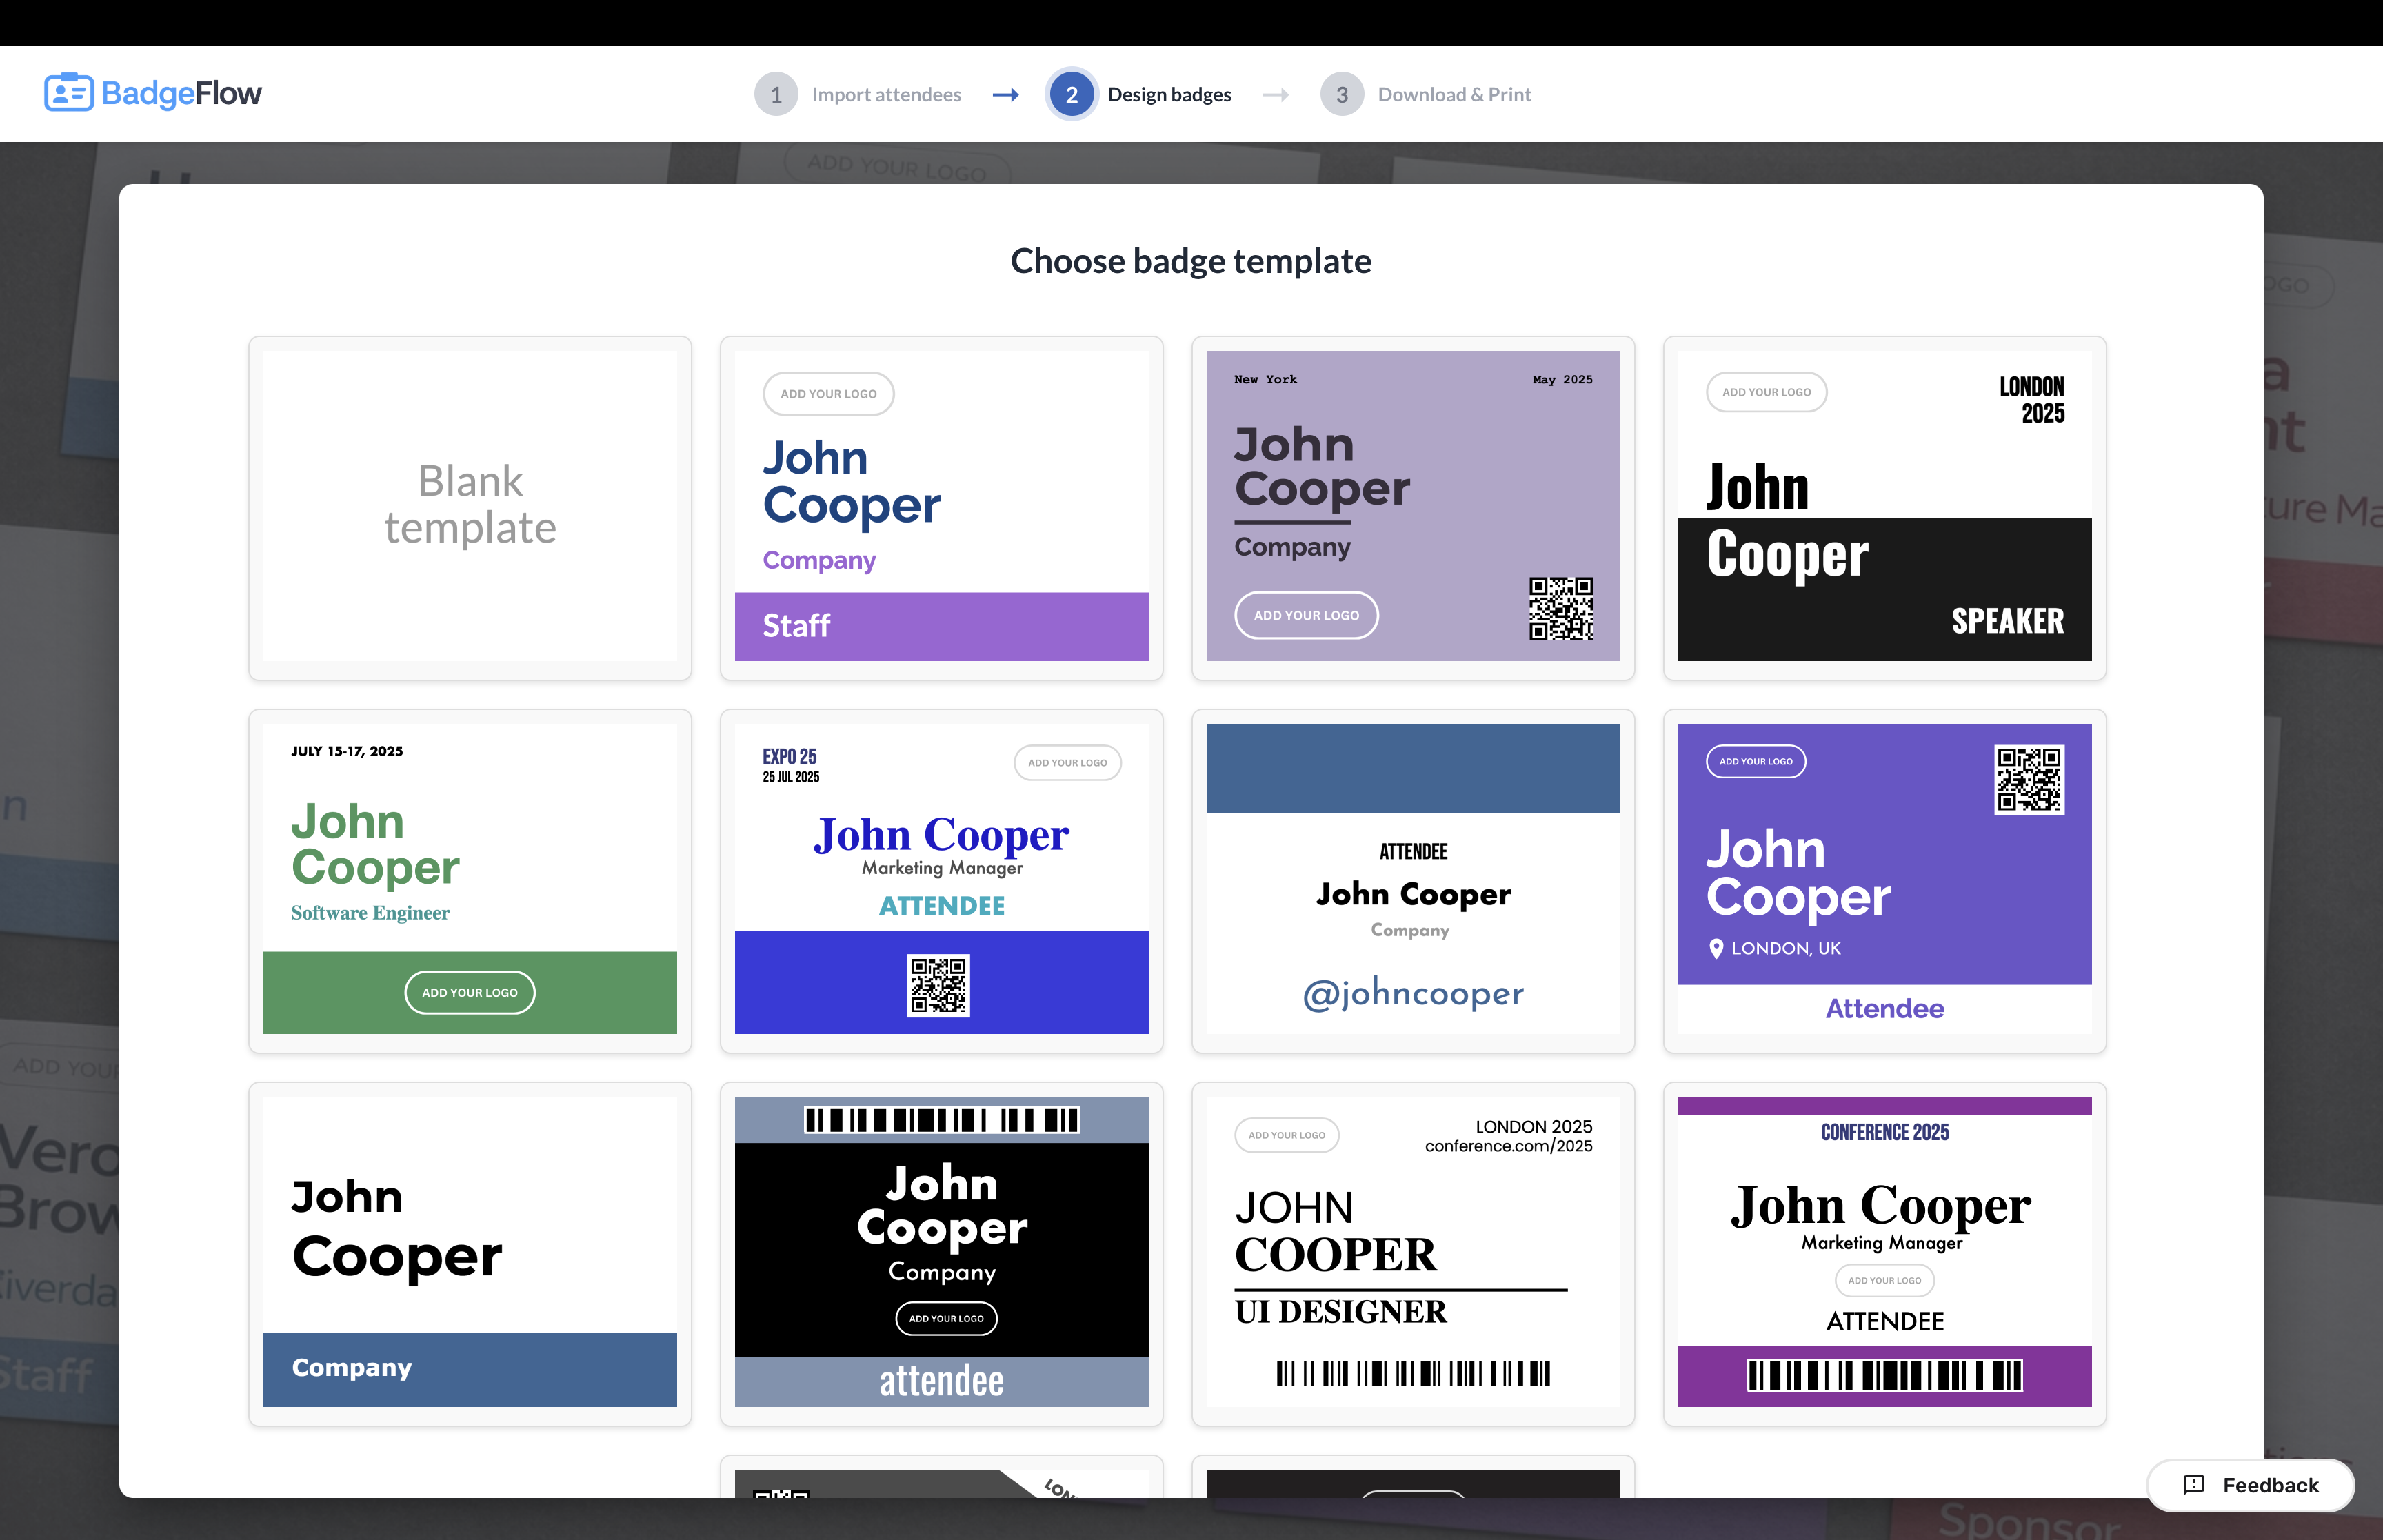2383x1540 pixels.
Task: Select the plain John Cooper blue Company bar template
Action: click(470, 1253)
